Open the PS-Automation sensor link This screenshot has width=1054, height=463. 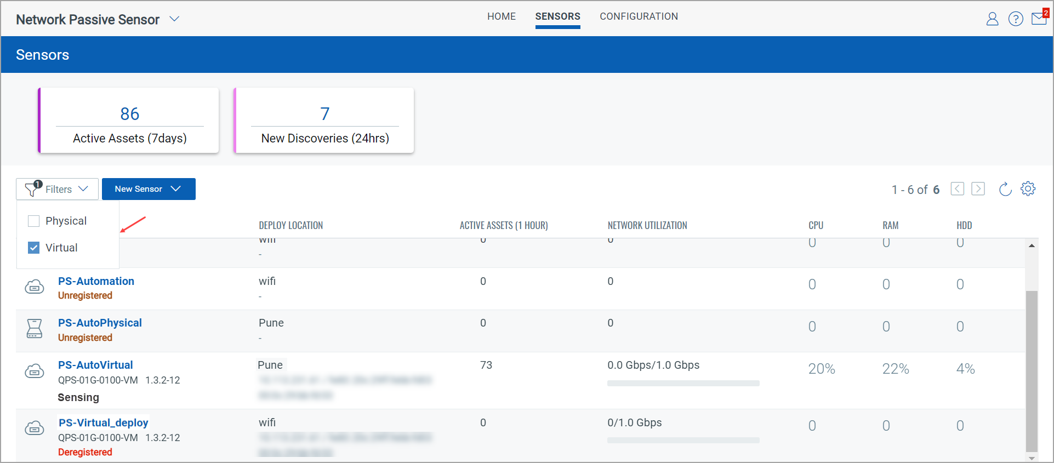tap(96, 281)
